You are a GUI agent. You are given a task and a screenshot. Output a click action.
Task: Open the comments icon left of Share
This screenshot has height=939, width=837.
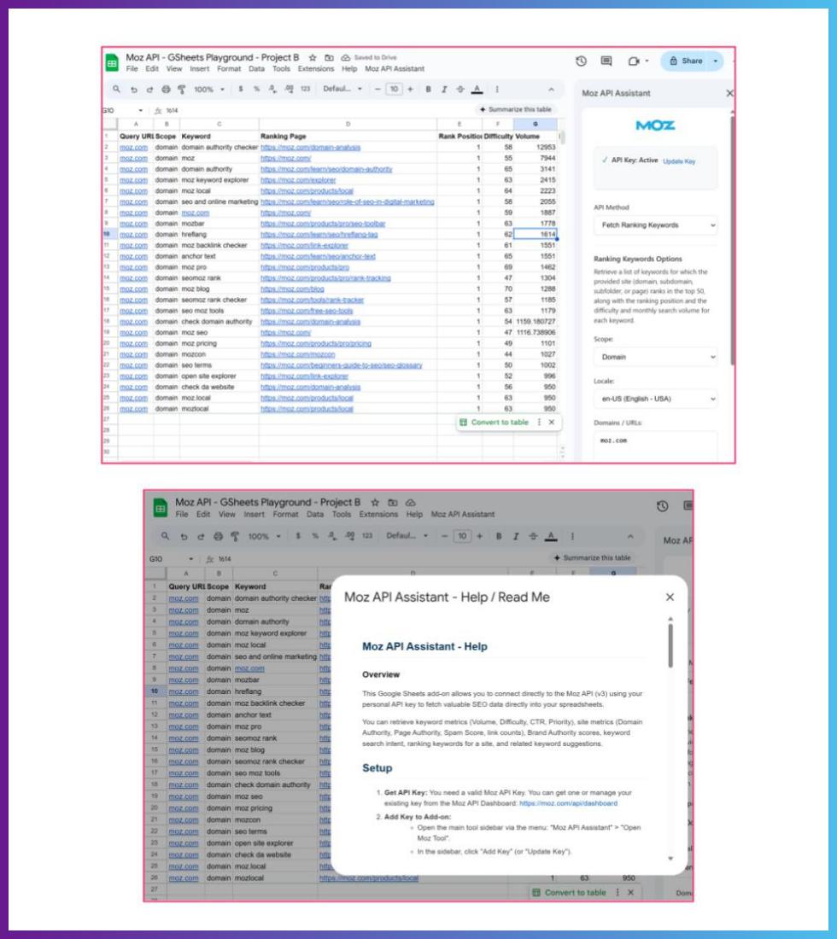(606, 61)
